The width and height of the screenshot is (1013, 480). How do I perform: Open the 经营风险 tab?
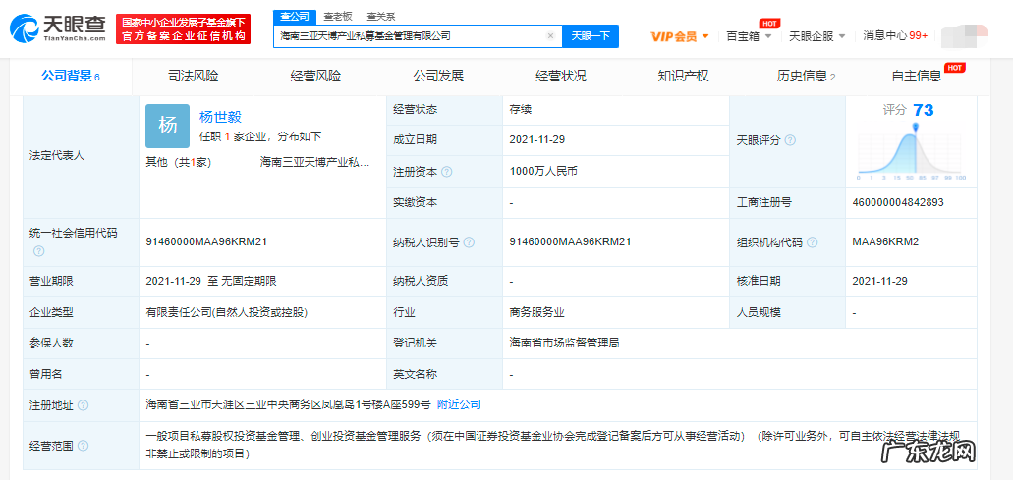point(315,77)
